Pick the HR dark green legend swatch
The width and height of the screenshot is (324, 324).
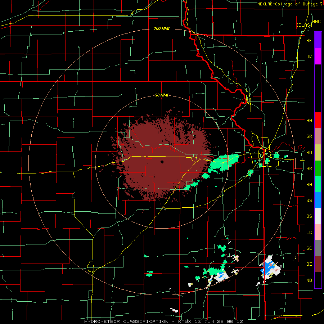click(x=318, y=168)
